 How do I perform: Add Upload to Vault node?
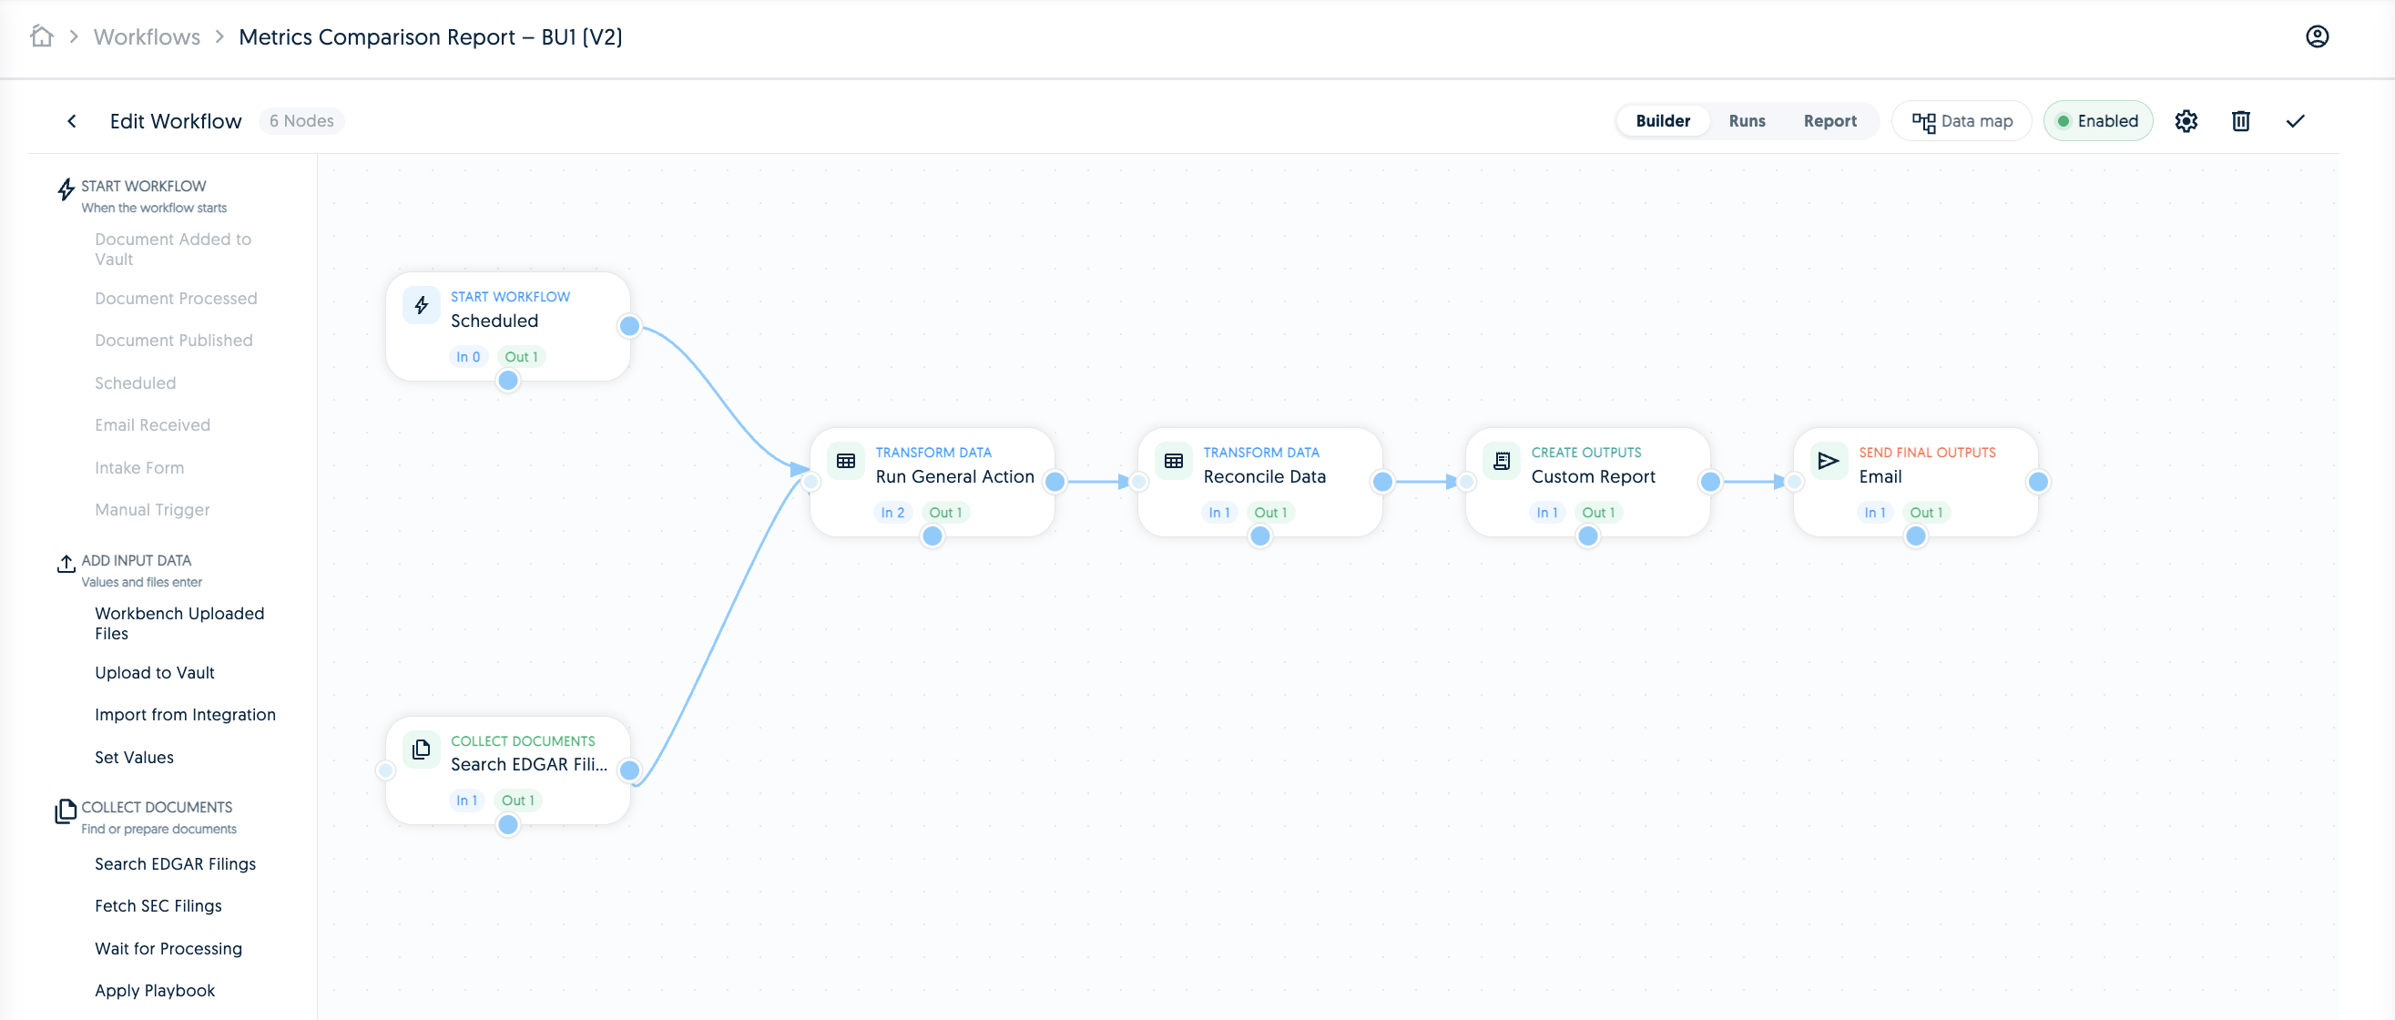154,672
